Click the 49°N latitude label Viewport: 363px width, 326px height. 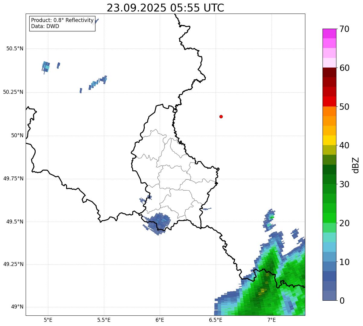(17, 307)
